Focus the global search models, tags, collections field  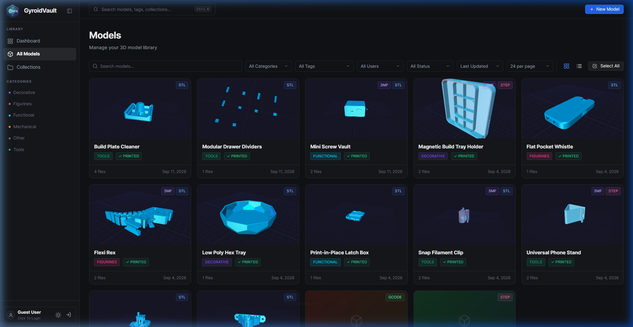(x=152, y=9)
